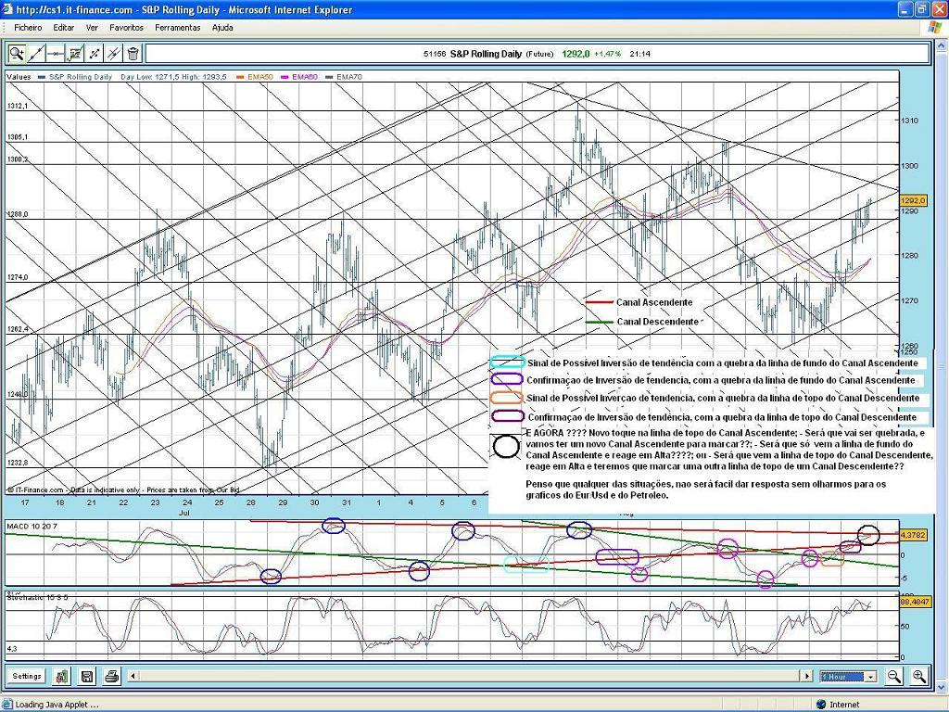
Task: Click the Jul month label on date axis
Action: click(x=184, y=512)
